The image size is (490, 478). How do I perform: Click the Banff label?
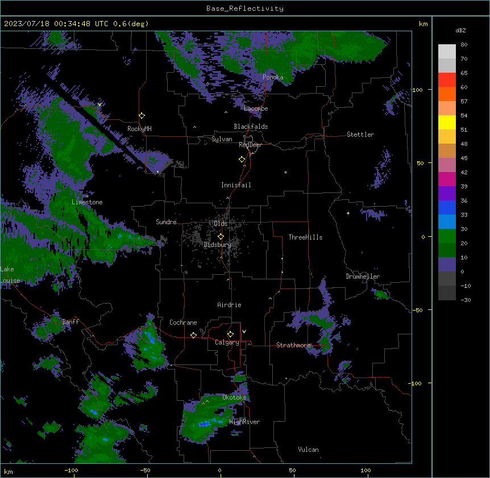click(70, 322)
